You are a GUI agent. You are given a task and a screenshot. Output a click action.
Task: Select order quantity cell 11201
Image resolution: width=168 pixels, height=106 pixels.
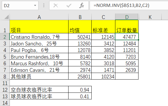[127, 50]
